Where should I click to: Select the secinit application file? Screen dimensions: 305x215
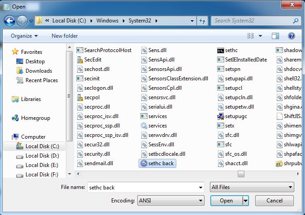(x=88, y=79)
